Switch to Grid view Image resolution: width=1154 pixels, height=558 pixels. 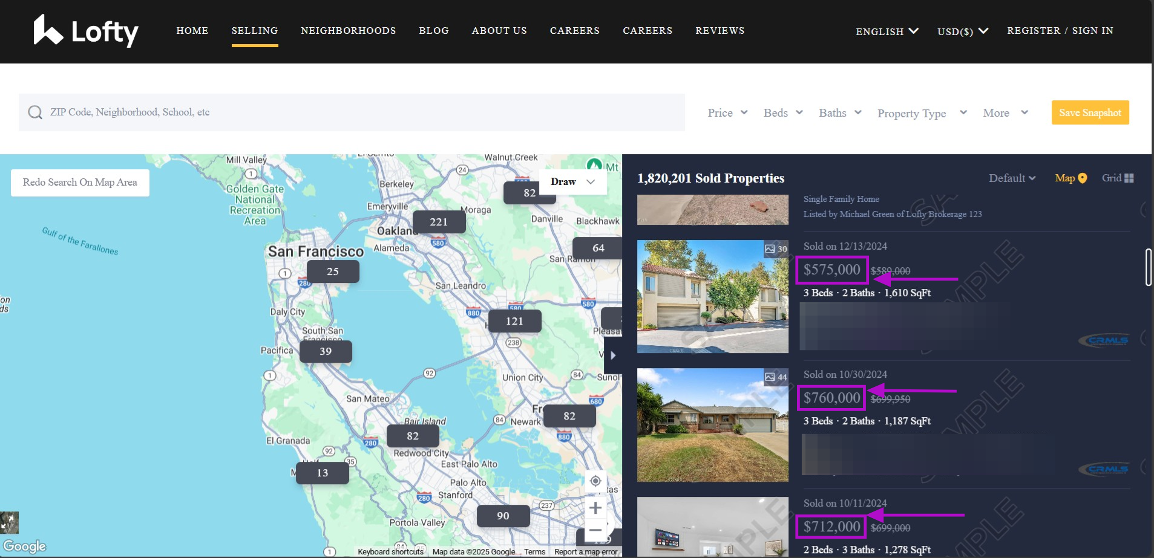coord(1117,178)
